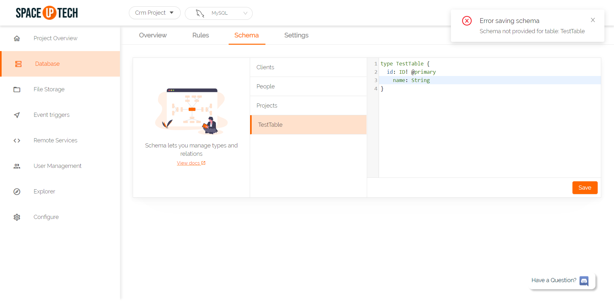Select the TestTable entry in the table list
This screenshot has height=301, width=614.
click(270, 124)
